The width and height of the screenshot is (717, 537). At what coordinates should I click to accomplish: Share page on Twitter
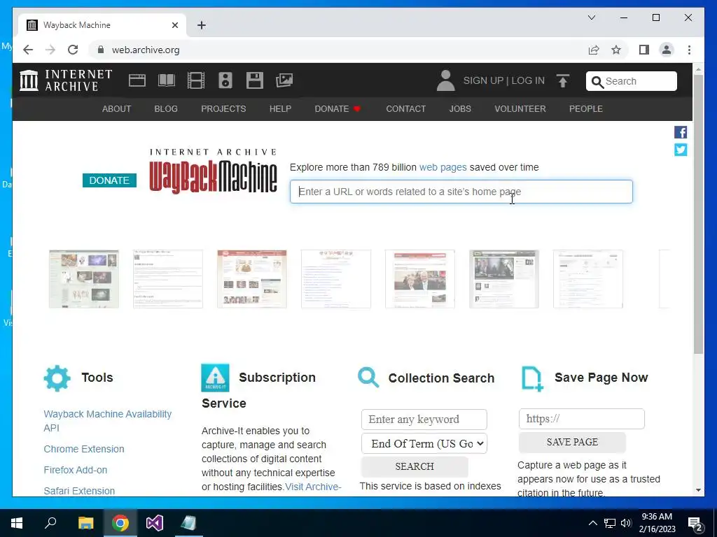(681, 150)
